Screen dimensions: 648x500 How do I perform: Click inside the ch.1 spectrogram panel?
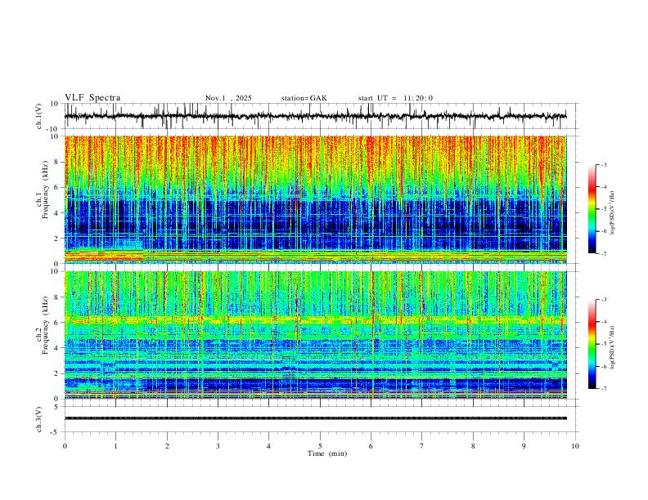pos(315,199)
